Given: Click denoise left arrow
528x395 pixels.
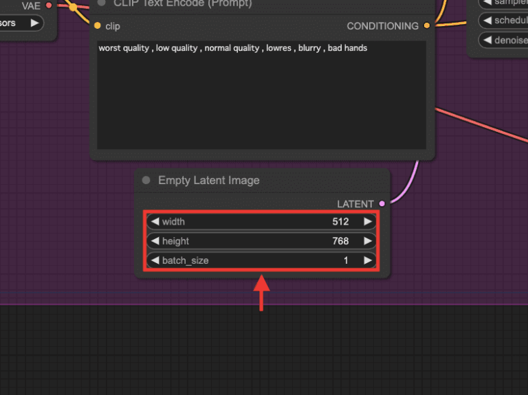Looking at the screenshot, I should [x=487, y=40].
